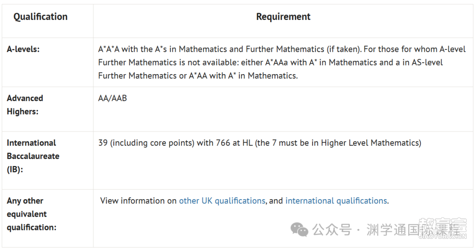This screenshot has height=249, width=476.
Task: Select the A-levels row label
Action: point(23,49)
